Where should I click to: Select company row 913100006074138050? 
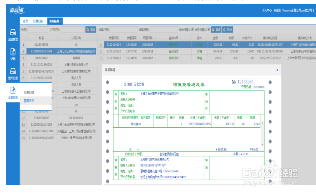(58, 138)
